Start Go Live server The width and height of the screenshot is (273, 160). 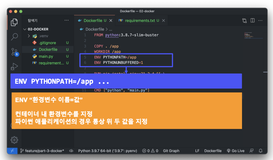(x=236, y=151)
